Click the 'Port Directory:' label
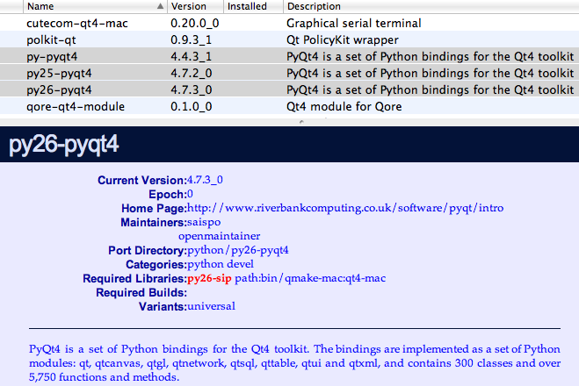Screen dimensions: 579x386 (148, 251)
